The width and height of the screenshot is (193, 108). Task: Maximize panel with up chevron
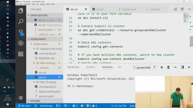[x=175, y=67]
